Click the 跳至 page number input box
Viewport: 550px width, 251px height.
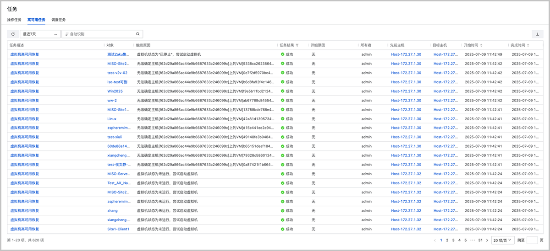click(x=532, y=240)
